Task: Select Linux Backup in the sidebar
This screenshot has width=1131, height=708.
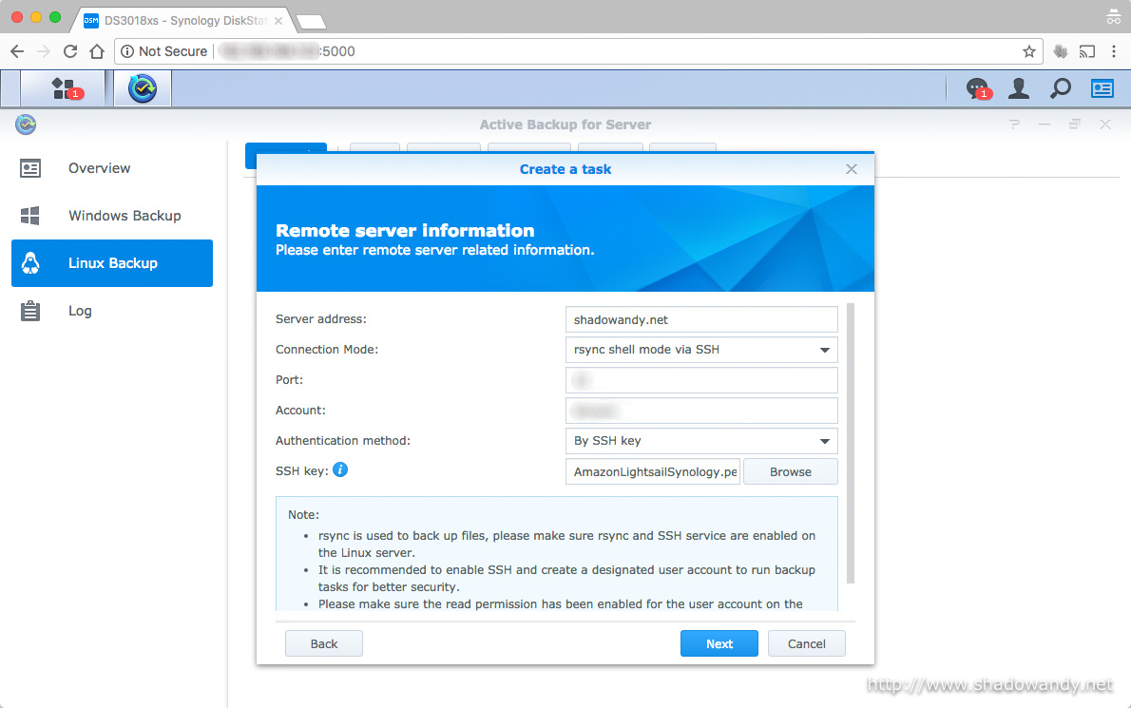Action: point(112,263)
